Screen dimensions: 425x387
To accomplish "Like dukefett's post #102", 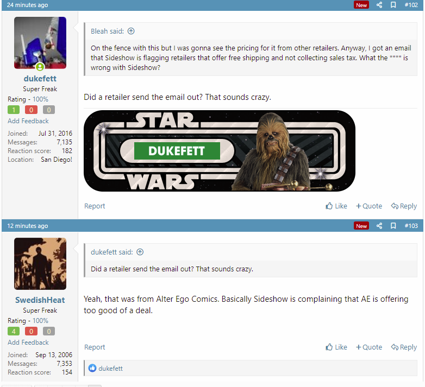I will (x=336, y=206).
